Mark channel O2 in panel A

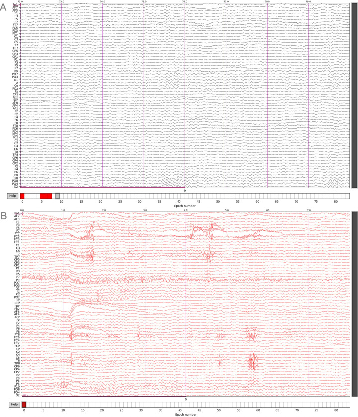tap(16, 187)
